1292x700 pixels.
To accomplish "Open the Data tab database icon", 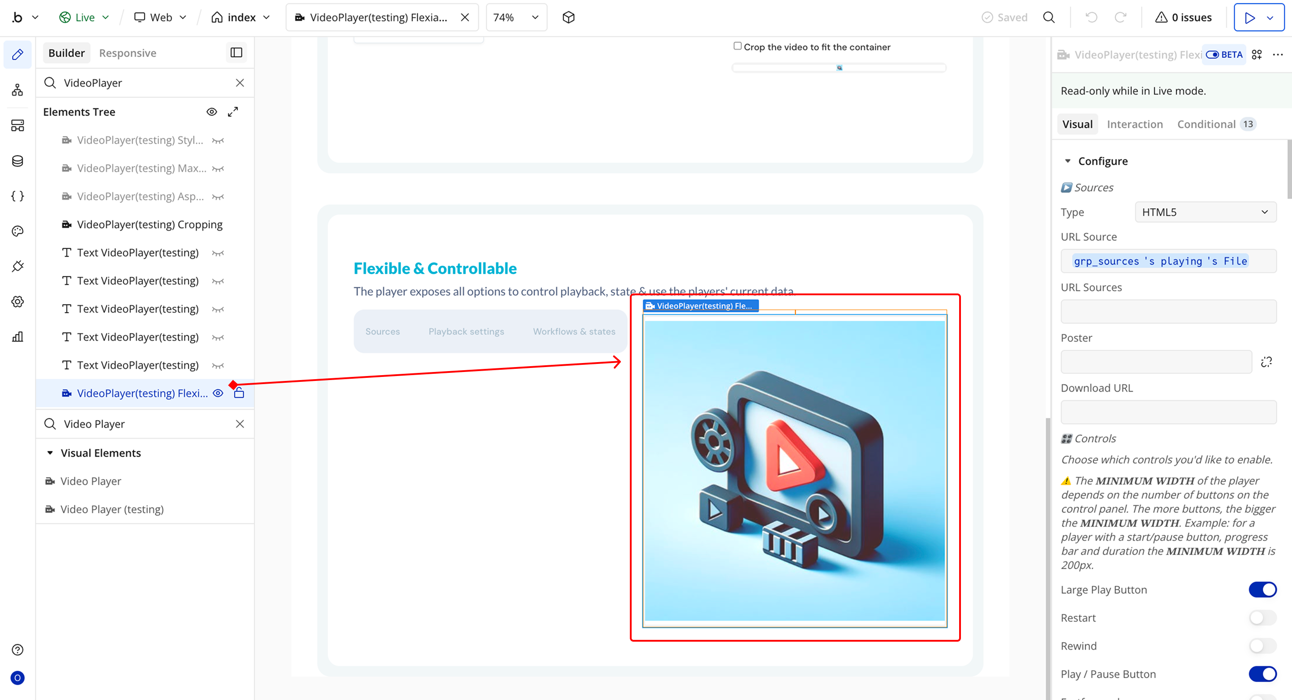I will click(x=17, y=161).
